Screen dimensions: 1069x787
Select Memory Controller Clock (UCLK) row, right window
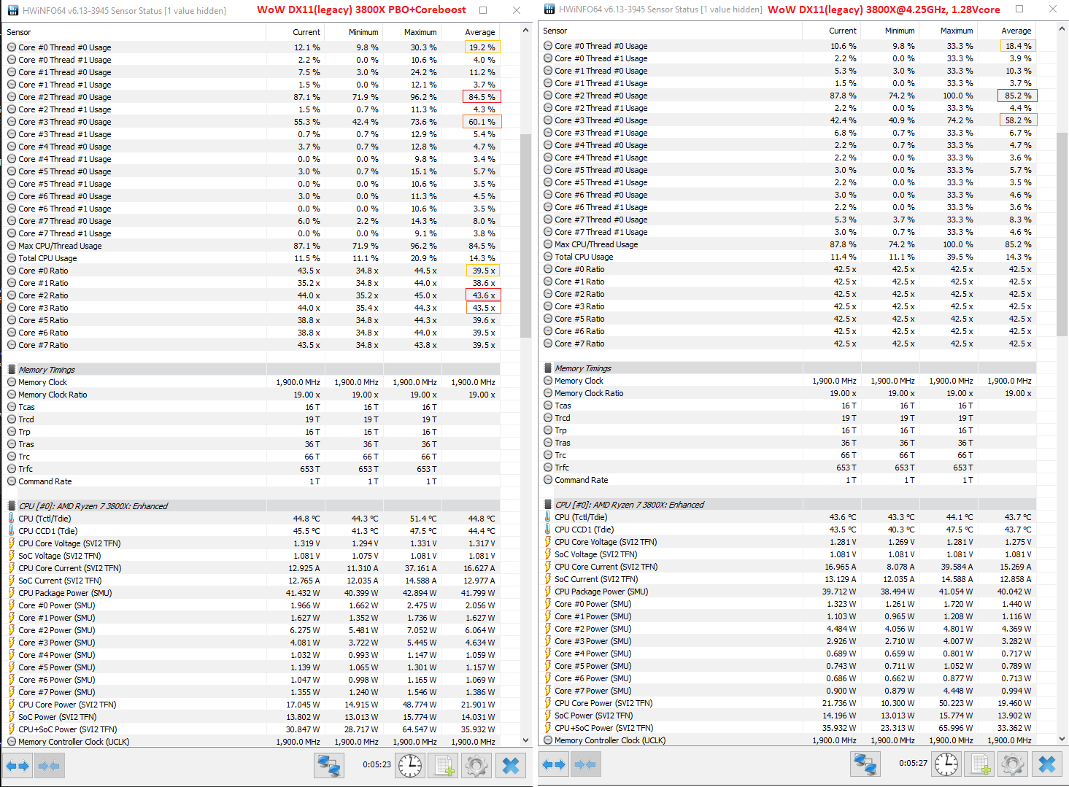click(788, 740)
